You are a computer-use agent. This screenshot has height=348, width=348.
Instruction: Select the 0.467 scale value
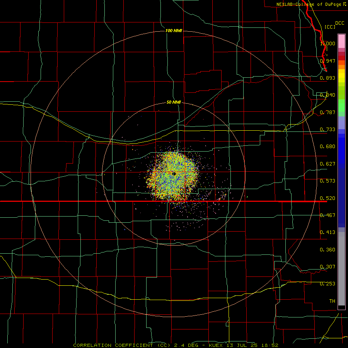328,215
